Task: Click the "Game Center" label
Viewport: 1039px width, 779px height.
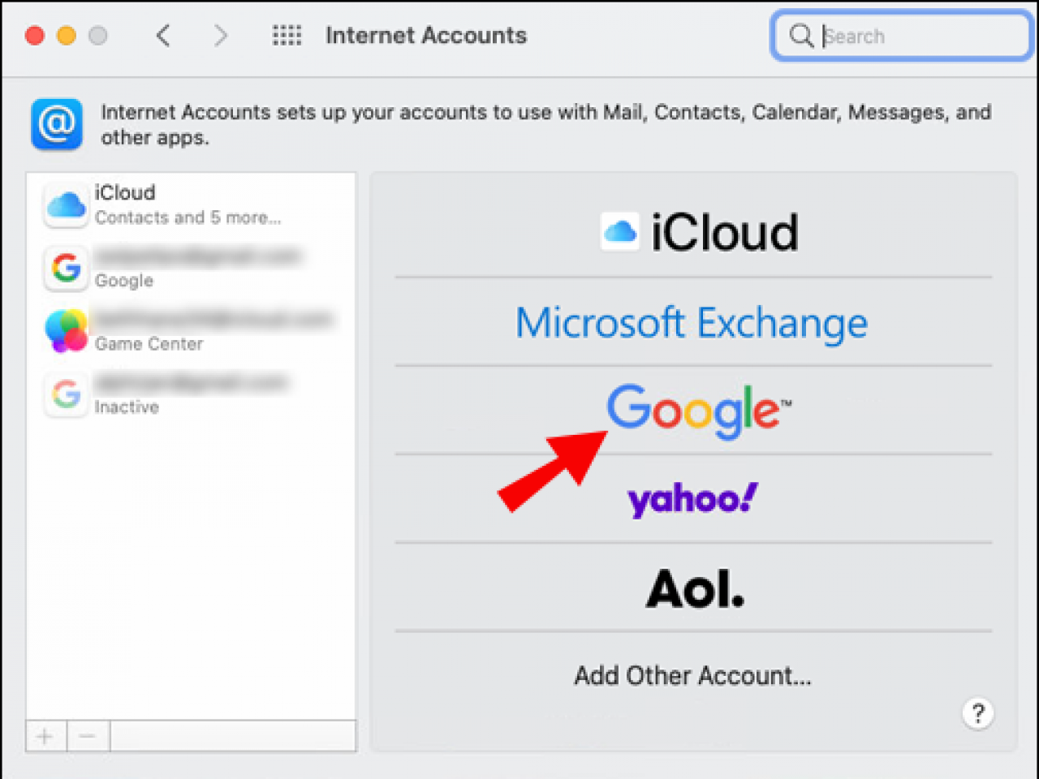Action: [149, 344]
